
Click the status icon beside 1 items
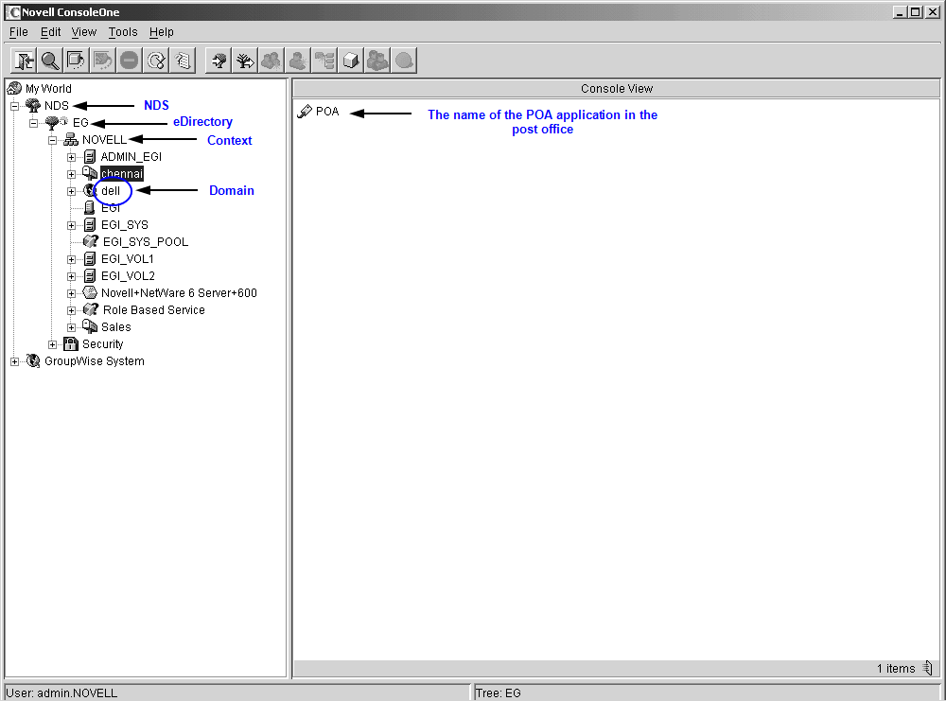coord(929,668)
